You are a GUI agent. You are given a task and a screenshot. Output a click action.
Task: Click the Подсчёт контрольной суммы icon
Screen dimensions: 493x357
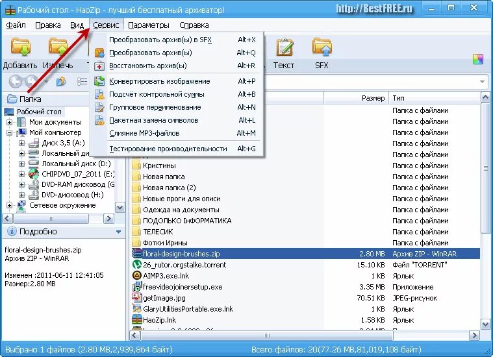click(x=99, y=94)
